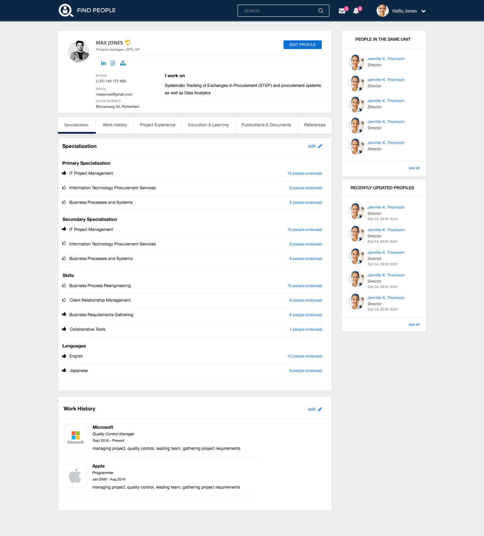Click the phone number (+31) 140 175 468
The width and height of the screenshot is (484, 536).
pyautogui.click(x=111, y=81)
